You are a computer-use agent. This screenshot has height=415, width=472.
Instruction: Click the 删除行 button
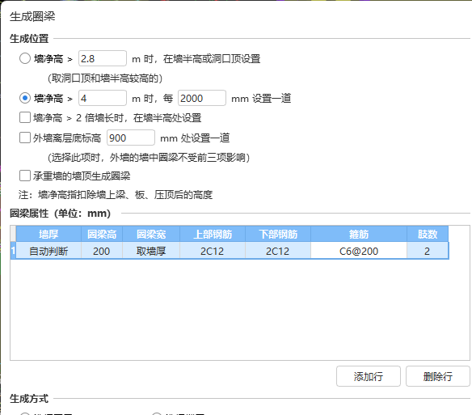point(438,376)
